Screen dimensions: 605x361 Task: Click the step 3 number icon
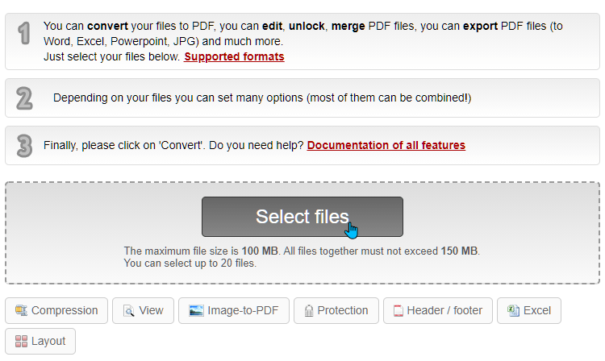pos(24,146)
